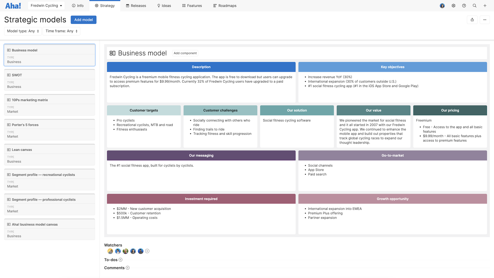Click the Our messaging text box
This screenshot has height=278, width=494.
[x=201, y=175]
